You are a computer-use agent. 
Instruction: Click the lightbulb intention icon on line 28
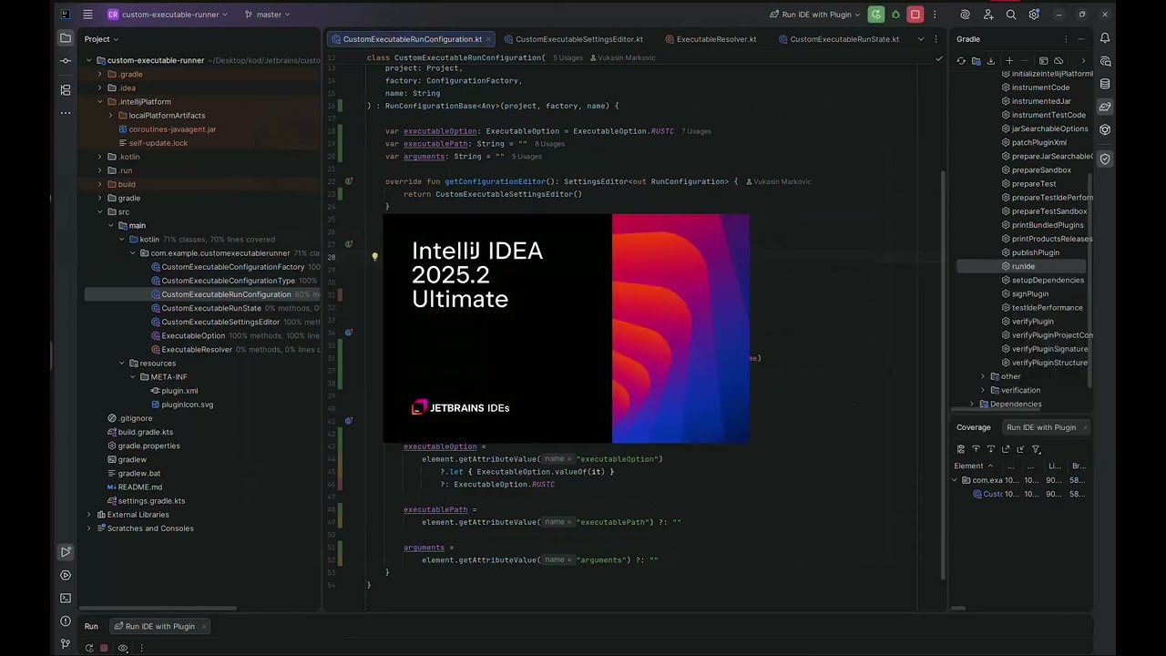(x=374, y=257)
